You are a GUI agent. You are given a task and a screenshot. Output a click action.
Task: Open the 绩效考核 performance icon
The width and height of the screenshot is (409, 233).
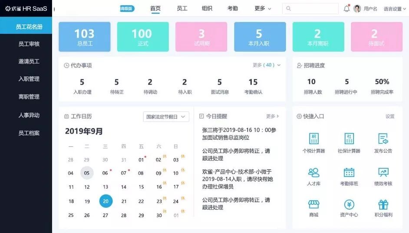383,173
